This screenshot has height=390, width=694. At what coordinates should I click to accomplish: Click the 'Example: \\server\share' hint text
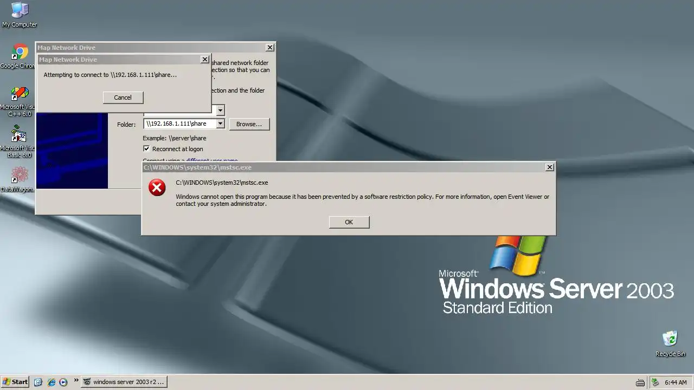[175, 138]
